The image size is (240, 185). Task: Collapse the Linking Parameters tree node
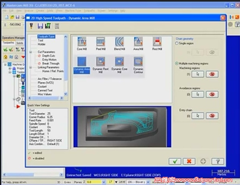30,67
